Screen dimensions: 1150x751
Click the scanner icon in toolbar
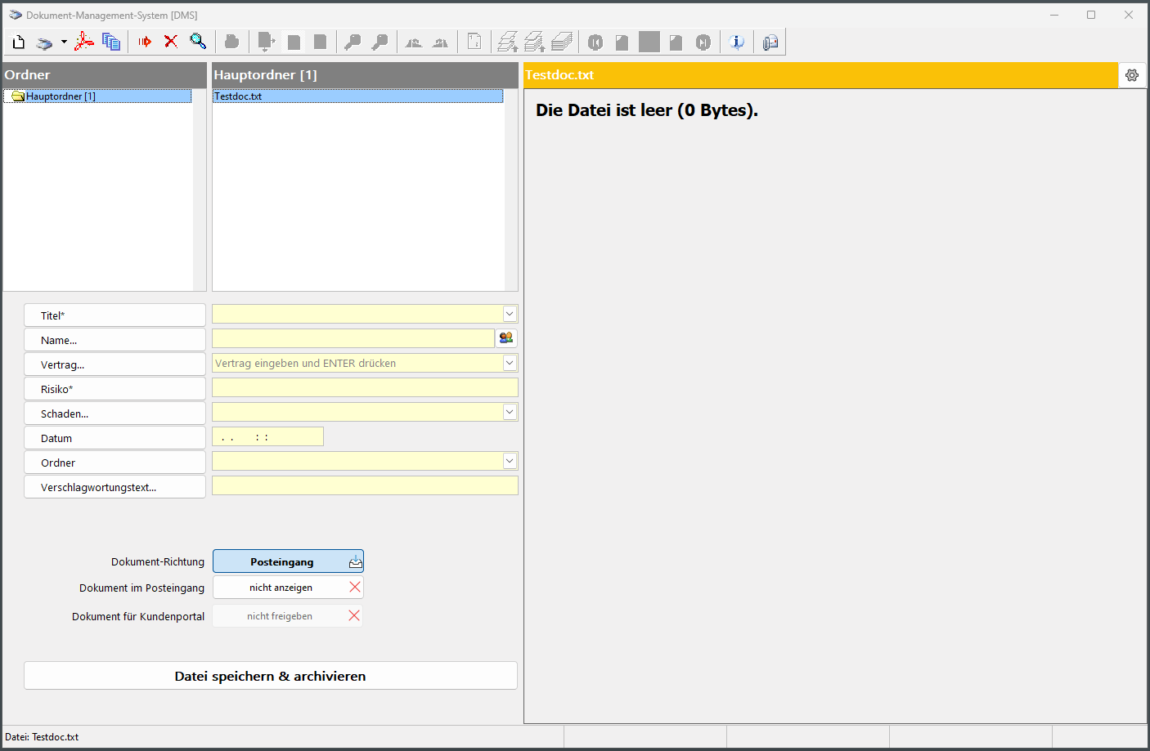click(44, 42)
